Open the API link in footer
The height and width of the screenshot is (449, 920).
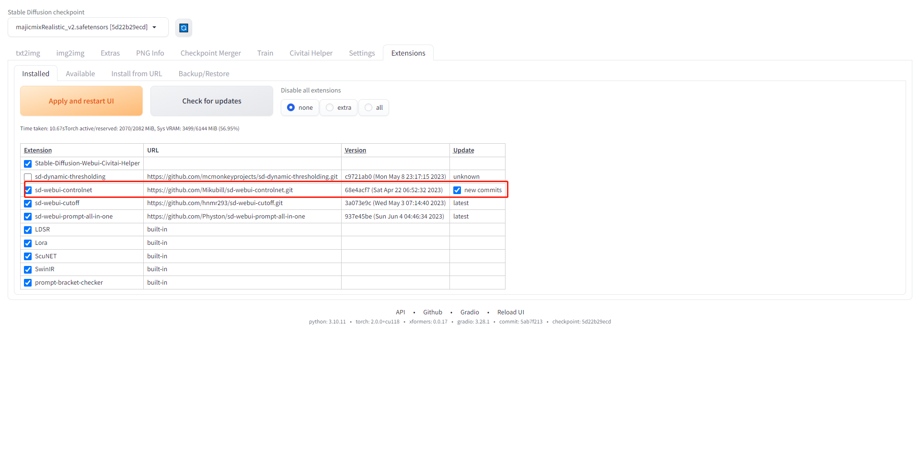coord(400,312)
